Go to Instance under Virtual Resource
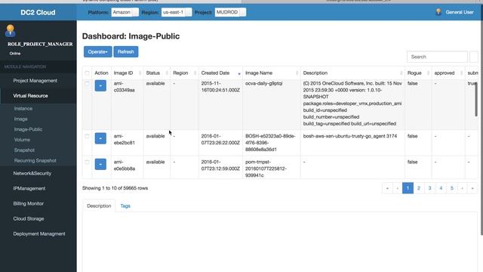This screenshot has width=483, height=272. pos(23,109)
